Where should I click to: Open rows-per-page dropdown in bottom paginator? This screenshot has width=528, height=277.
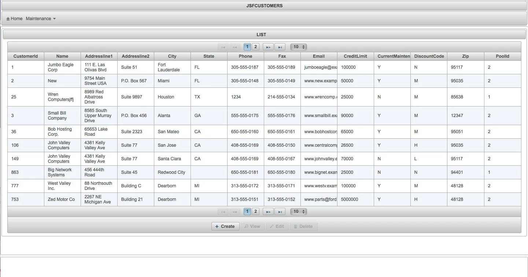tap(299, 212)
